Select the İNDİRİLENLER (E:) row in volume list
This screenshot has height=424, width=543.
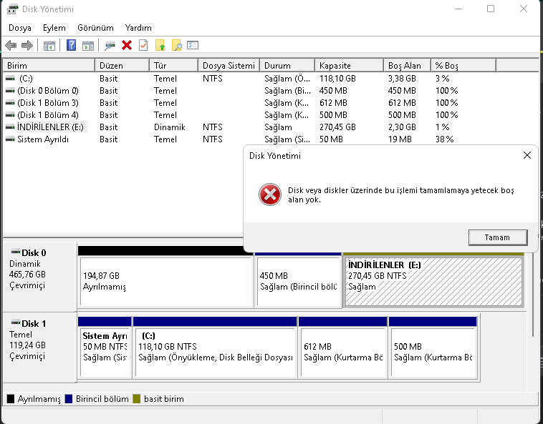49,127
